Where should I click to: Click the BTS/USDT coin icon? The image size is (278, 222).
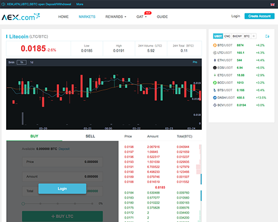click(x=215, y=90)
